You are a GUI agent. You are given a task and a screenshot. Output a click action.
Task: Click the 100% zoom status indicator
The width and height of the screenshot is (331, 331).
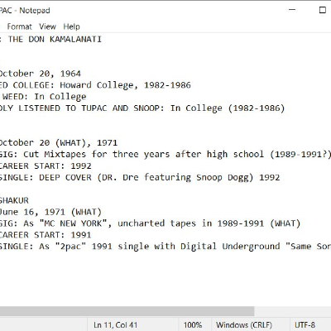point(193,325)
